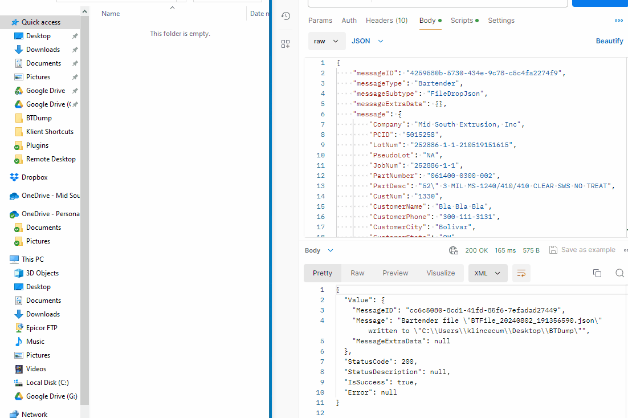Select Raw response view
Image resolution: width=628 pixels, height=418 pixels.
(x=357, y=273)
